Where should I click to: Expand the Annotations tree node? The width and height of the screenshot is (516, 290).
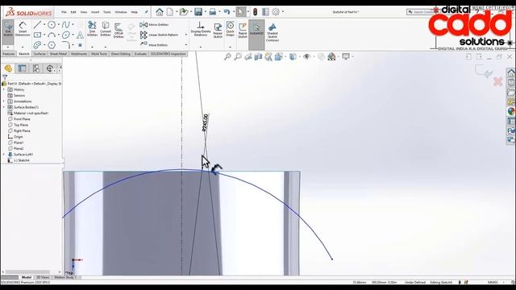tap(4, 101)
